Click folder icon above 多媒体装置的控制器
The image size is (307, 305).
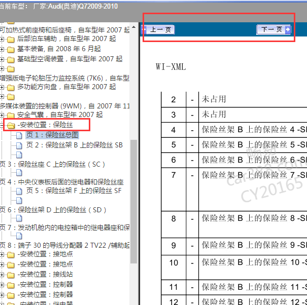[x=11, y=97]
